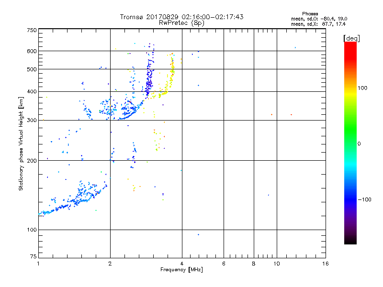The height and width of the screenshot is (287, 383).
Task: Click the 'Stationary phase Virtual Height [km]' label
Action: coord(21,143)
